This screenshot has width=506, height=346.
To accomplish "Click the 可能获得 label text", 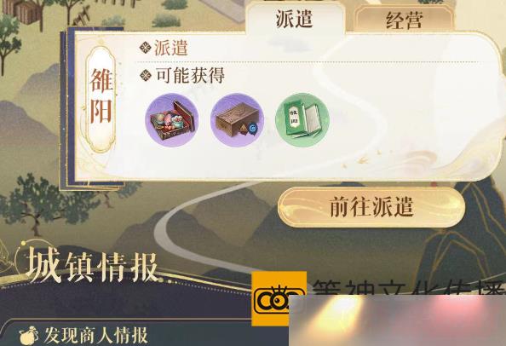I will pos(190,76).
